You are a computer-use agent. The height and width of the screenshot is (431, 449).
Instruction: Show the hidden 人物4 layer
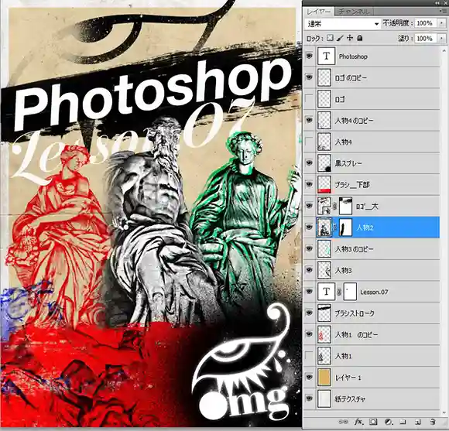[309, 142]
